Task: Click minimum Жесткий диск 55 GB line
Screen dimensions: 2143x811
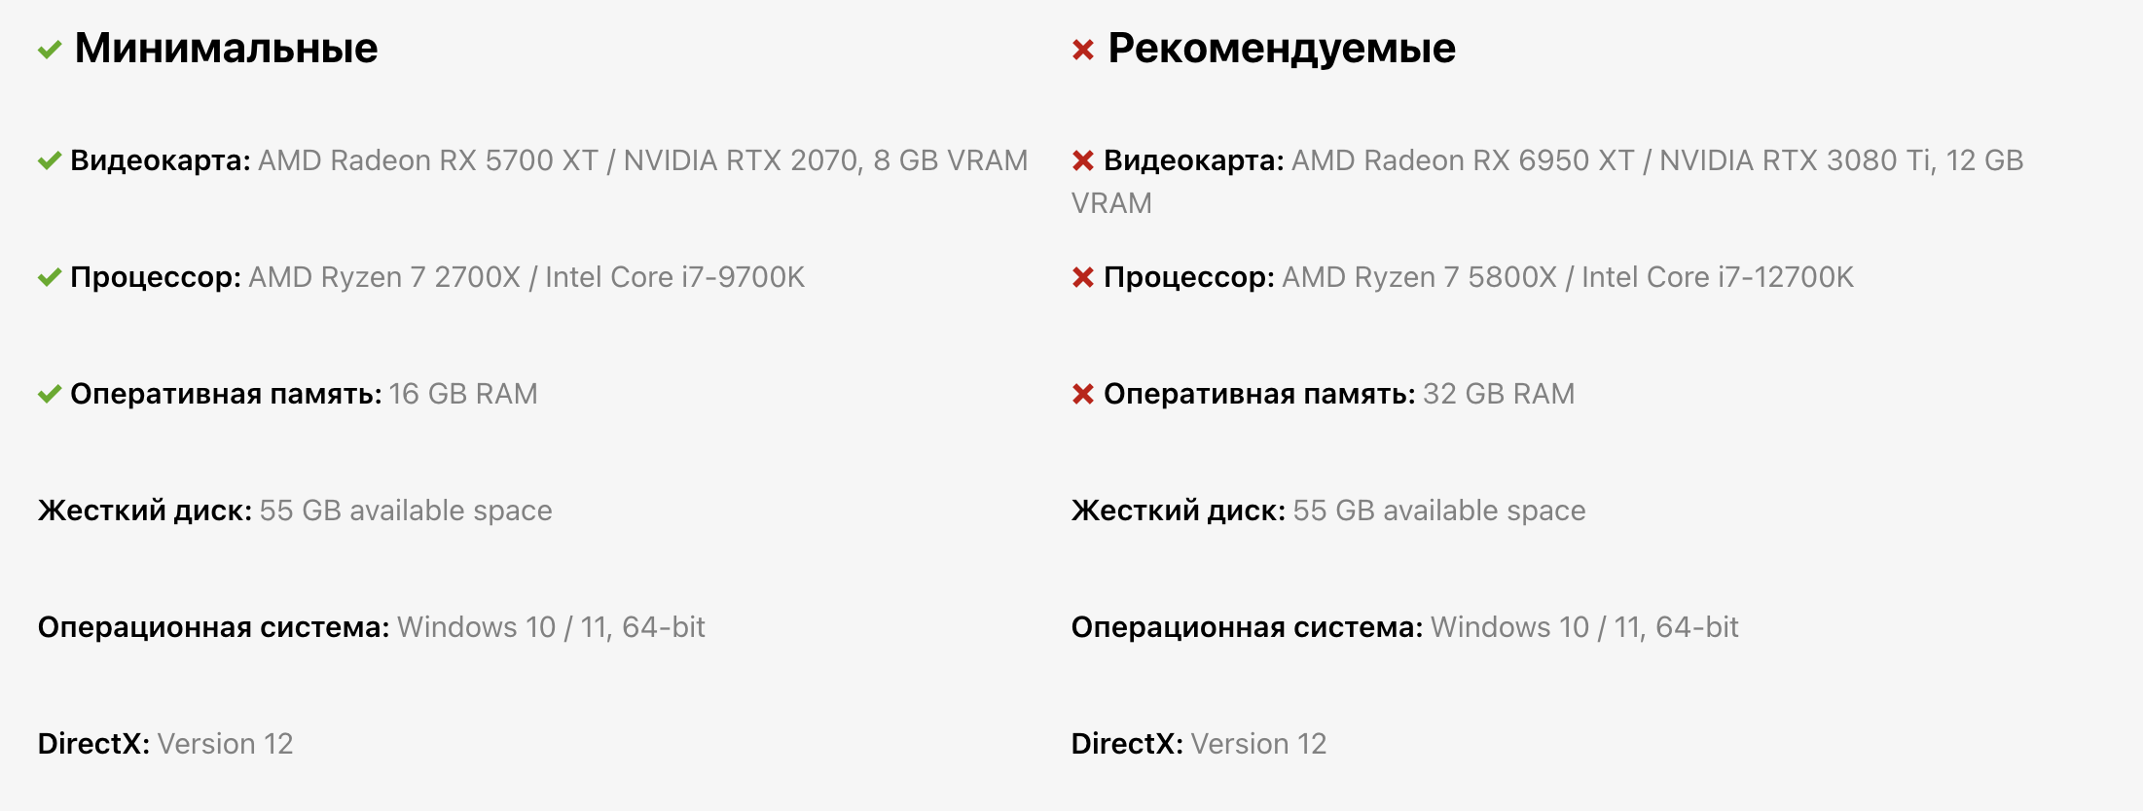Action: tap(295, 511)
